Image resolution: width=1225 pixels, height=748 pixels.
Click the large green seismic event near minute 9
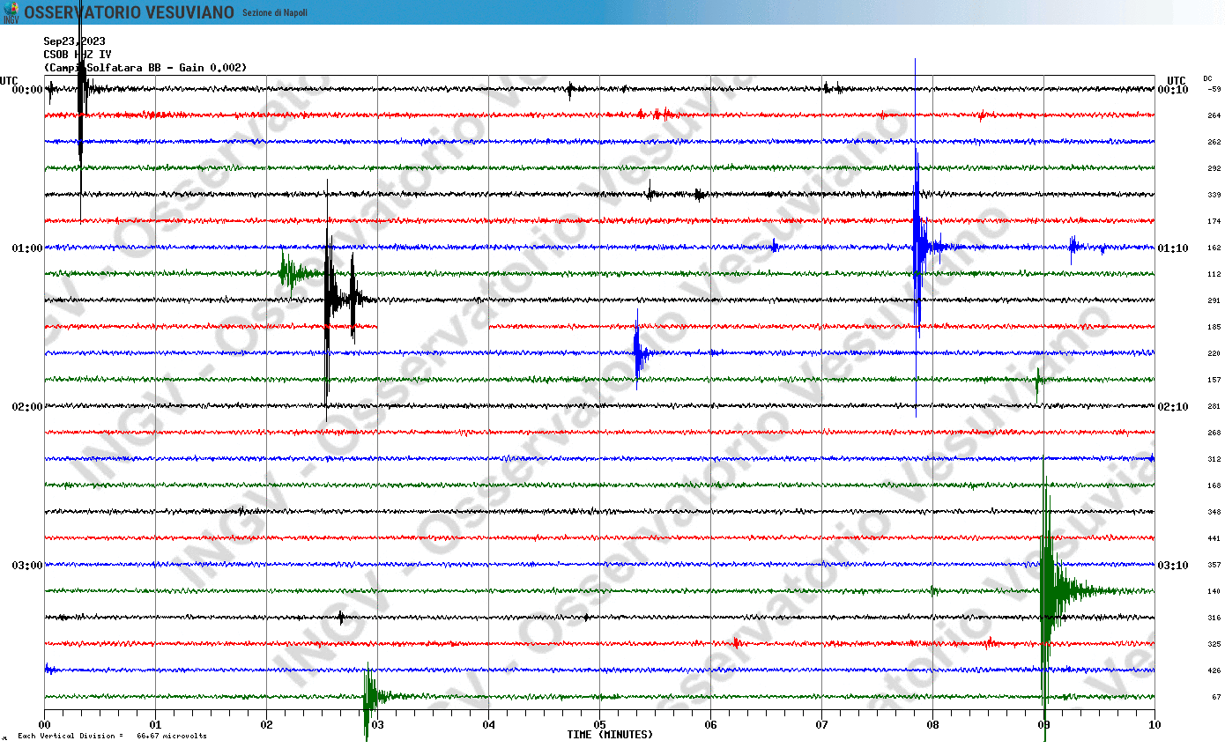click(1049, 590)
